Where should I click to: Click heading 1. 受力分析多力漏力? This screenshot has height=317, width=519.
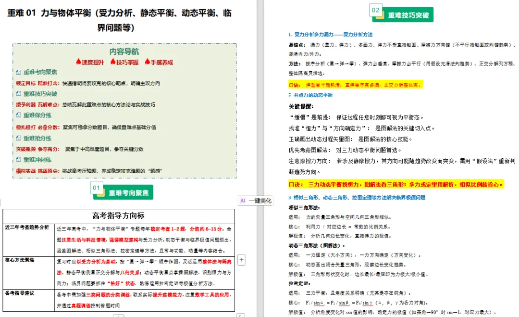(x=330, y=35)
